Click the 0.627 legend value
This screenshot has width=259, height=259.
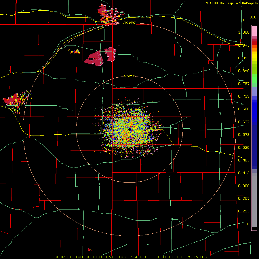(244, 122)
